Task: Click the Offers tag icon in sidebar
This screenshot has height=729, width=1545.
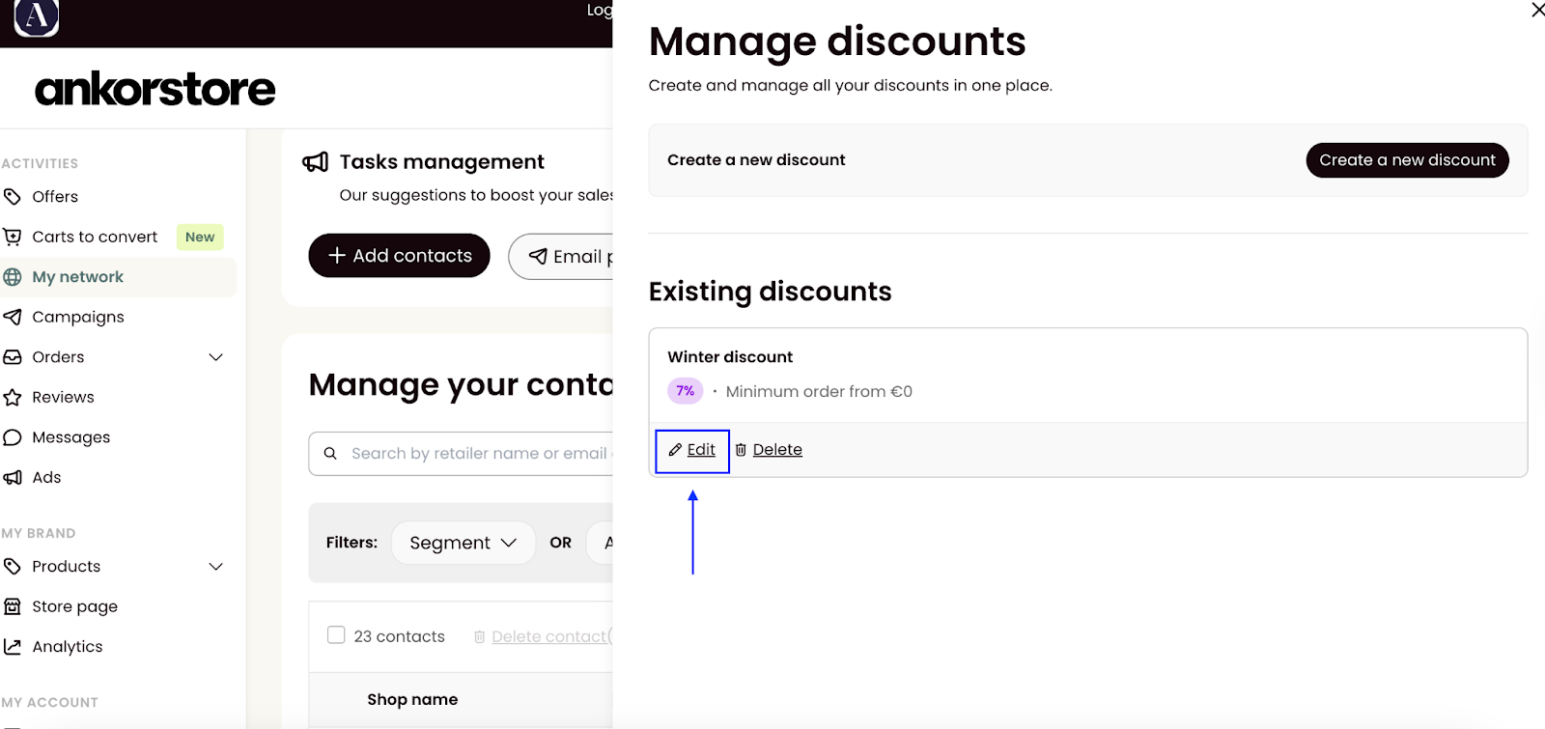Action: click(13, 197)
